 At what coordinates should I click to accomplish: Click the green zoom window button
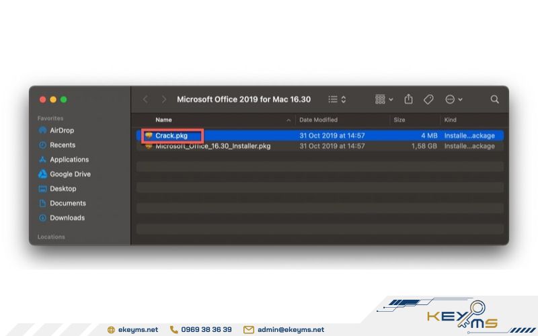[63, 99]
